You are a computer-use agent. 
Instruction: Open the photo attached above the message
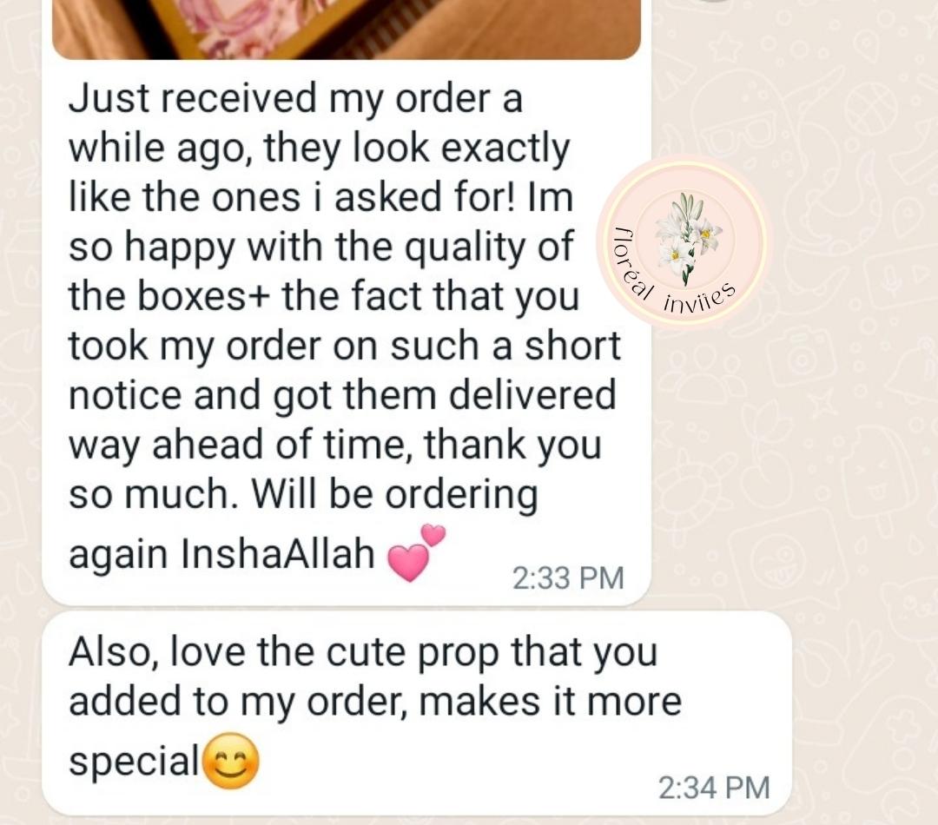(x=347, y=29)
